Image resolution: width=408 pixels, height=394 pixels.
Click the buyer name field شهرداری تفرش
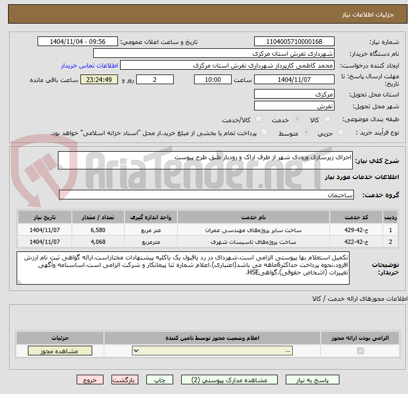pos(213,54)
